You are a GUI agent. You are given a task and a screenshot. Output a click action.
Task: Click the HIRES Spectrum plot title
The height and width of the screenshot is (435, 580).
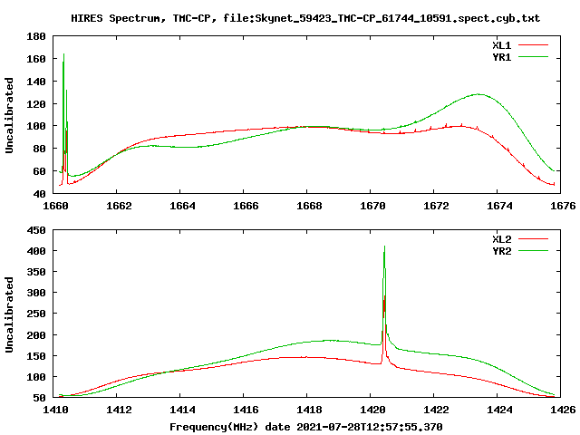(305, 18)
